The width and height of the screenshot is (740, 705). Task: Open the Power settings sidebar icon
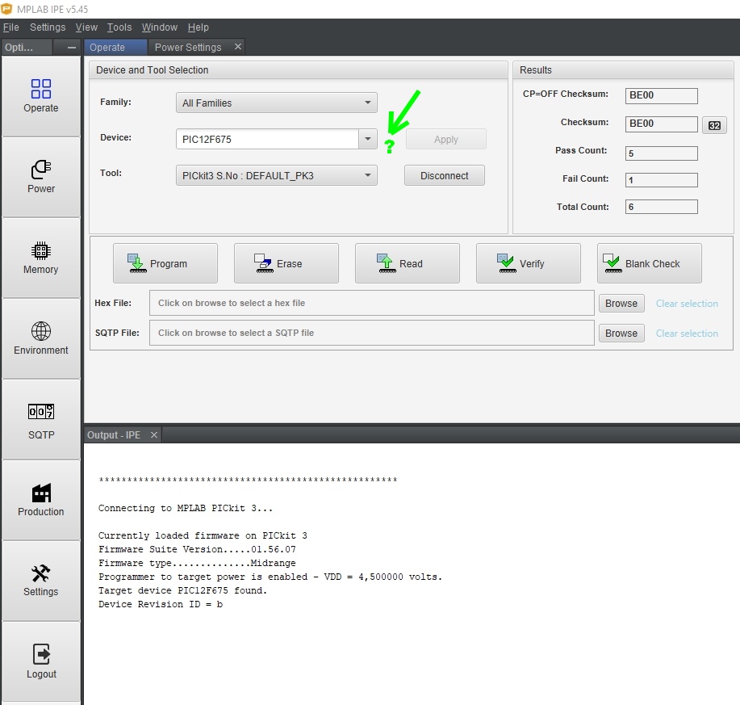coord(40,177)
